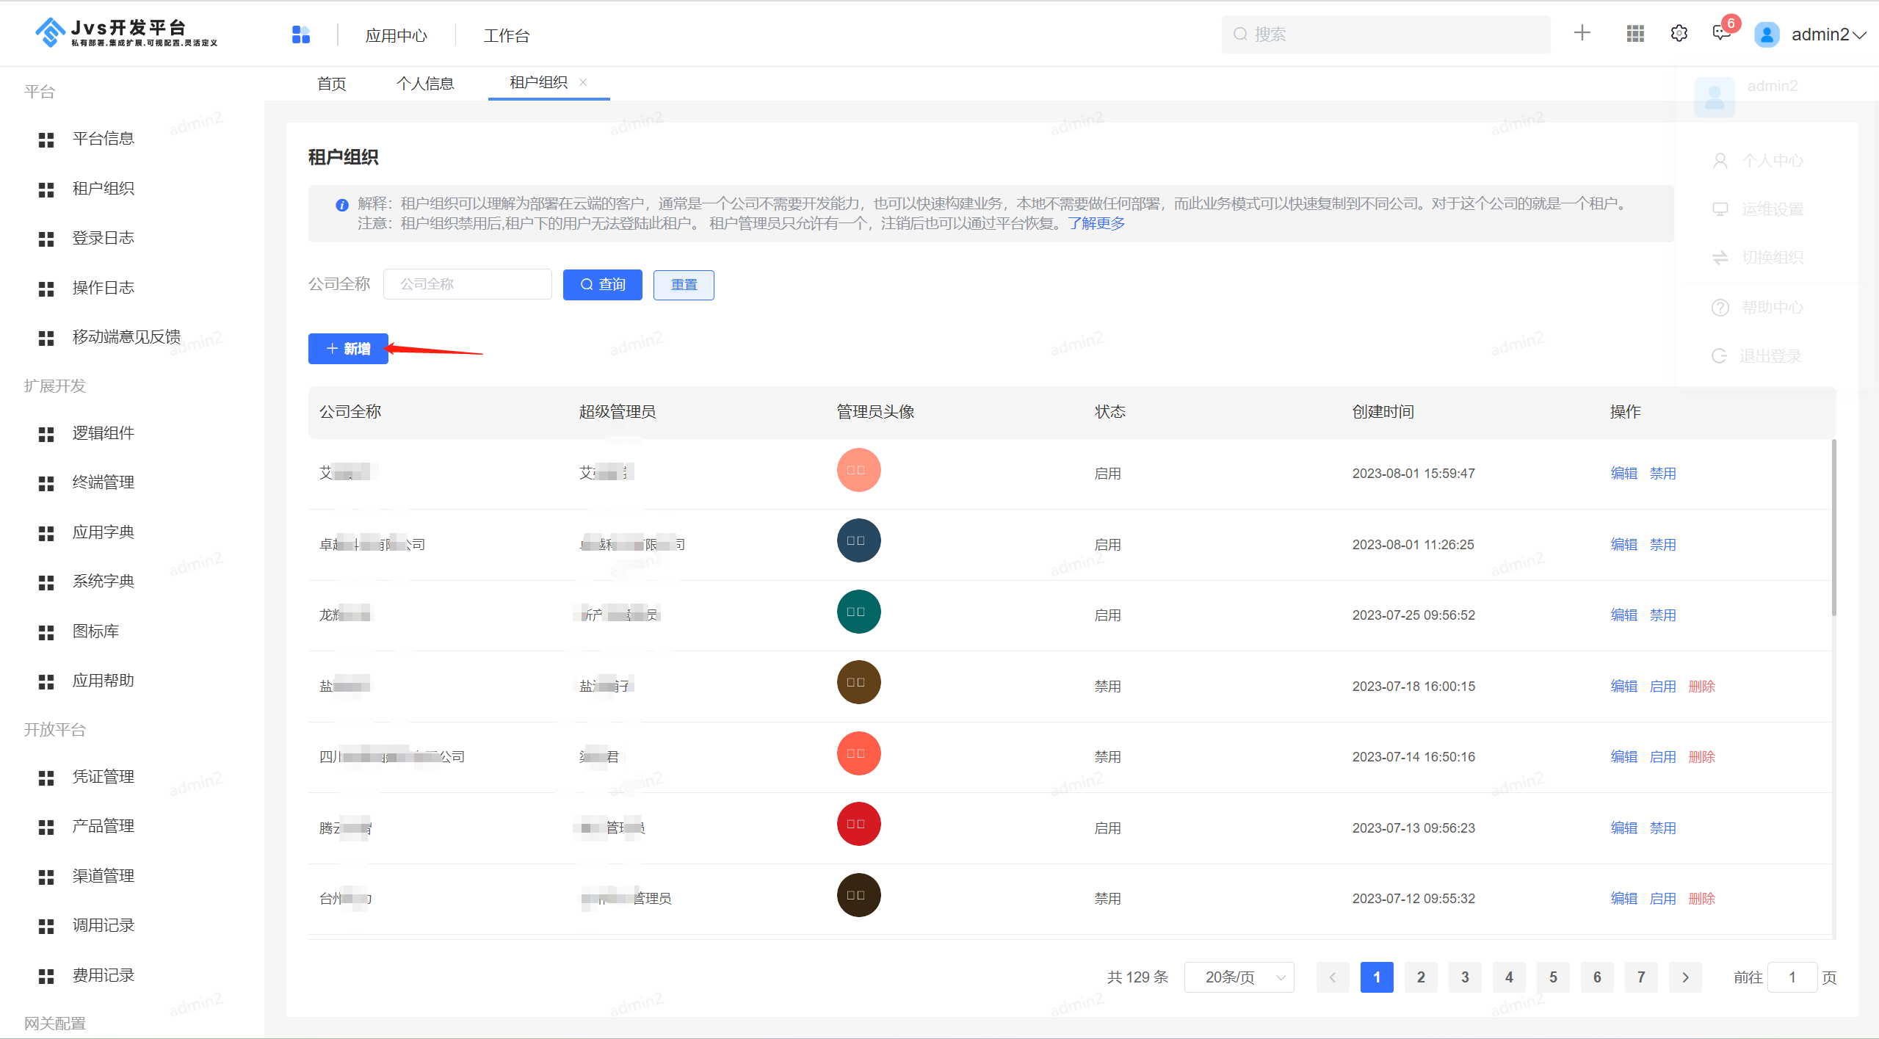Expand the admin2 account dropdown
The height and width of the screenshot is (1039, 1879).
coord(1828,35)
